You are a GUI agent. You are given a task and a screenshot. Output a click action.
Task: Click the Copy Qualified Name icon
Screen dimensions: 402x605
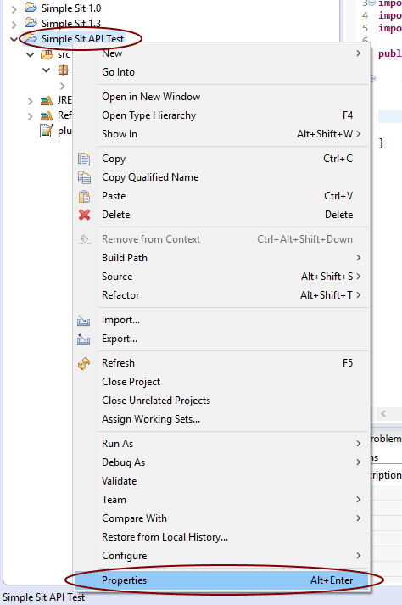coord(84,177)
